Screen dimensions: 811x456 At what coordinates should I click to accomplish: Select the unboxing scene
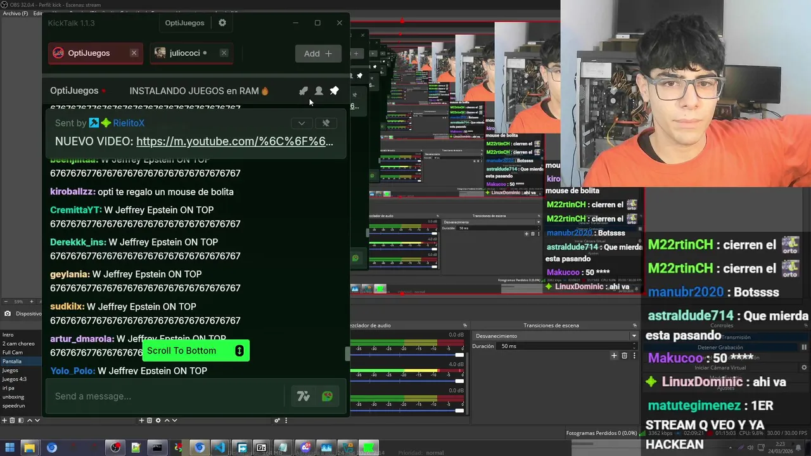click(x=21, y=396)
